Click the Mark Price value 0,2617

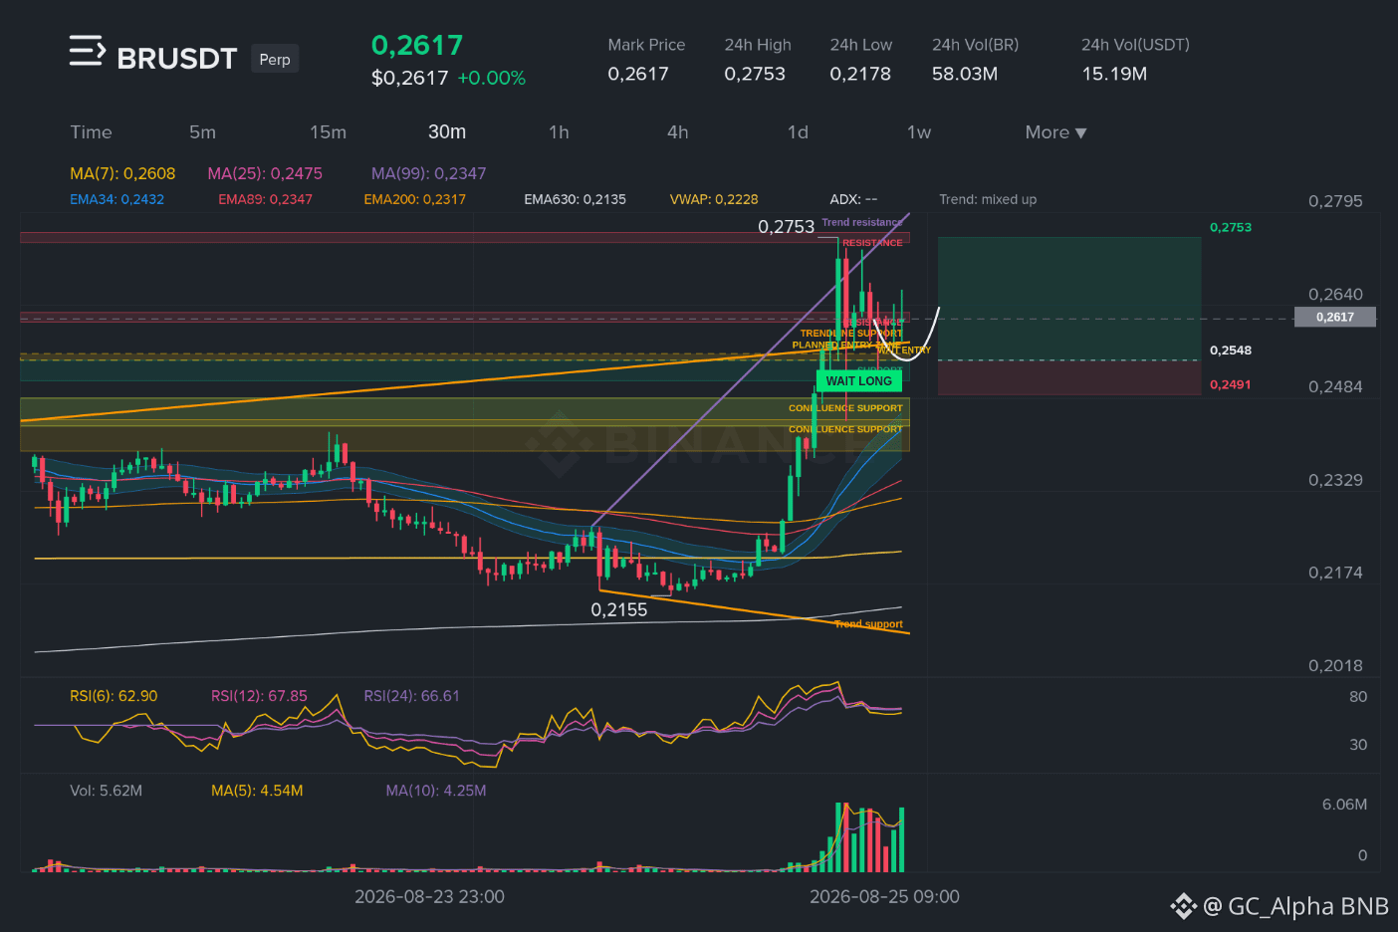(638, 74)
